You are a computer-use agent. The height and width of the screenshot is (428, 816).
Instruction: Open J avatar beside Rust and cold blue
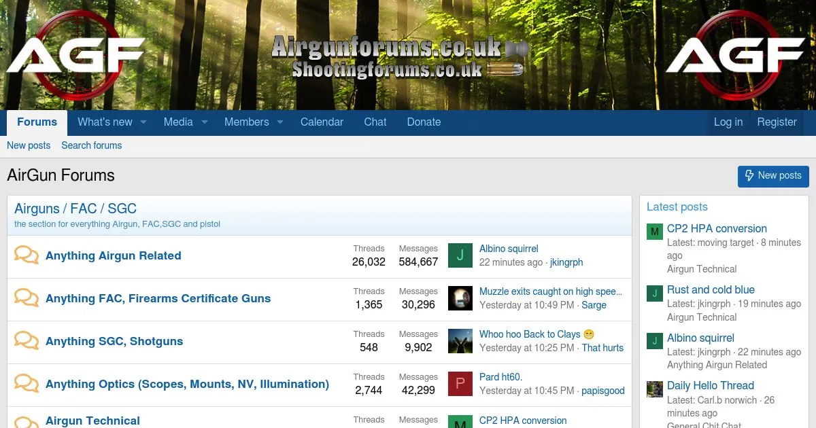click(x=654, y=293)
